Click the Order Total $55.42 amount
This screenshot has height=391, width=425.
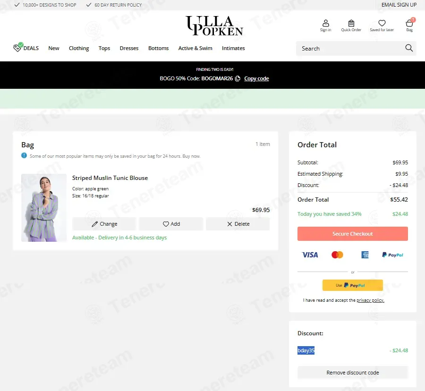pos(399,200)
